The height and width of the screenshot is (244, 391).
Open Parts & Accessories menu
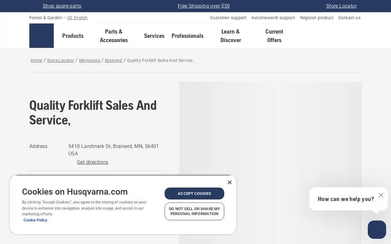pos(114,36)
